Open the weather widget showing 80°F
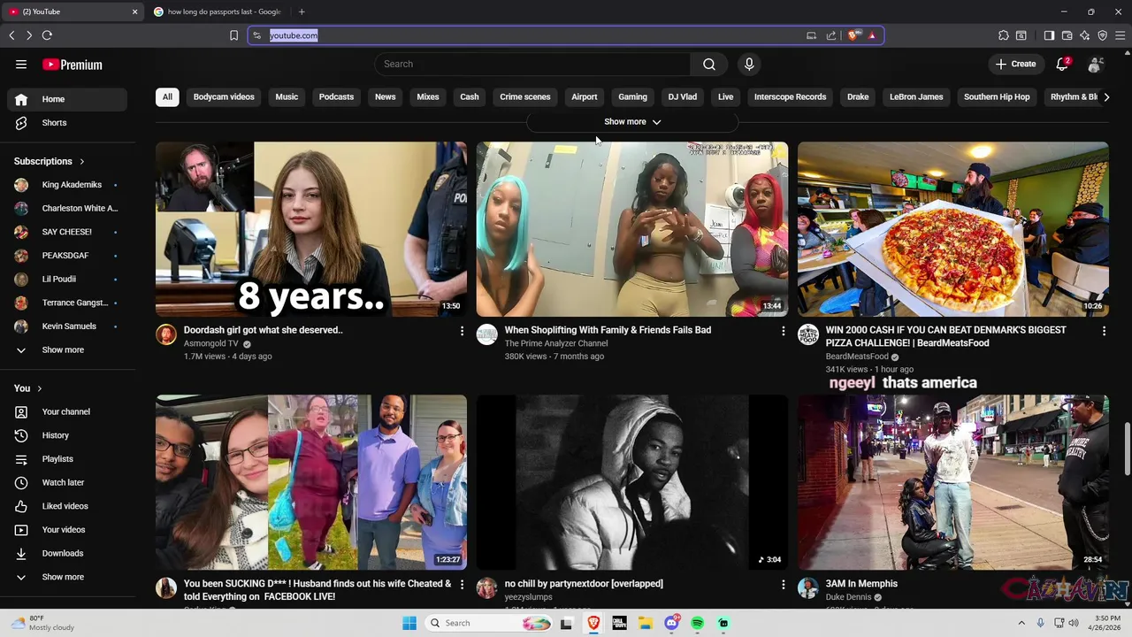Viewport: 1132px width, 637px height. click(44, 623)
